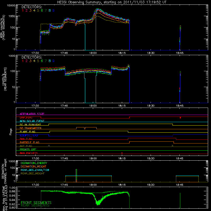Select blue detector 9 in the front segments legend
The image size is (211, 211).
54,11
